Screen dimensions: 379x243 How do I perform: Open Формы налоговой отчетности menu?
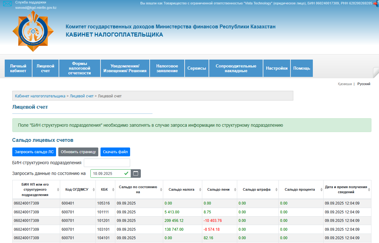[80, 68]
